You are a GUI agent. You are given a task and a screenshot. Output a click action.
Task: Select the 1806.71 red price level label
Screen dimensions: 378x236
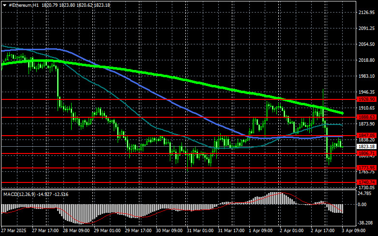pyautogui.click(x=366, y=153)
